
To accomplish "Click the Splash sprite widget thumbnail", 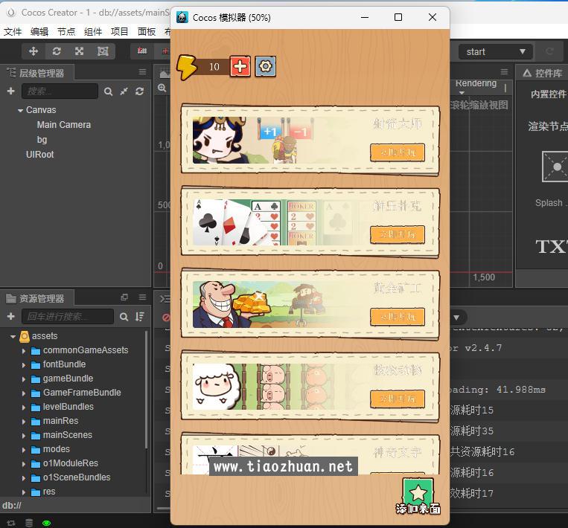I will click(x=555, y=167).
